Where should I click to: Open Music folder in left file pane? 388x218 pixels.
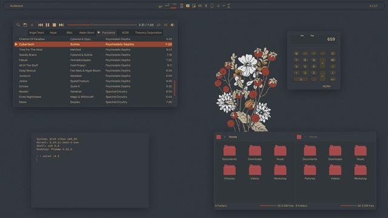click(x=280, y=153)
